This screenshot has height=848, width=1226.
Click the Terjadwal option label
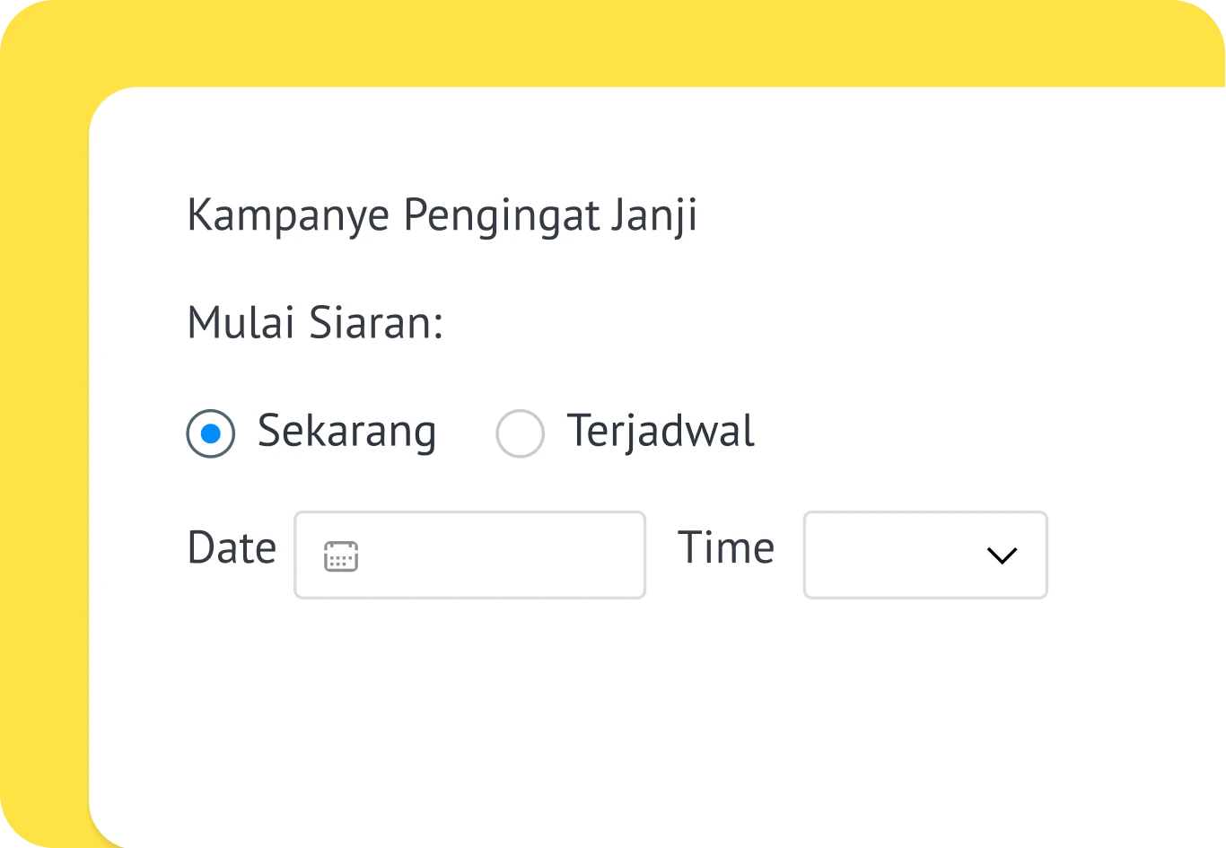(661, 432)
